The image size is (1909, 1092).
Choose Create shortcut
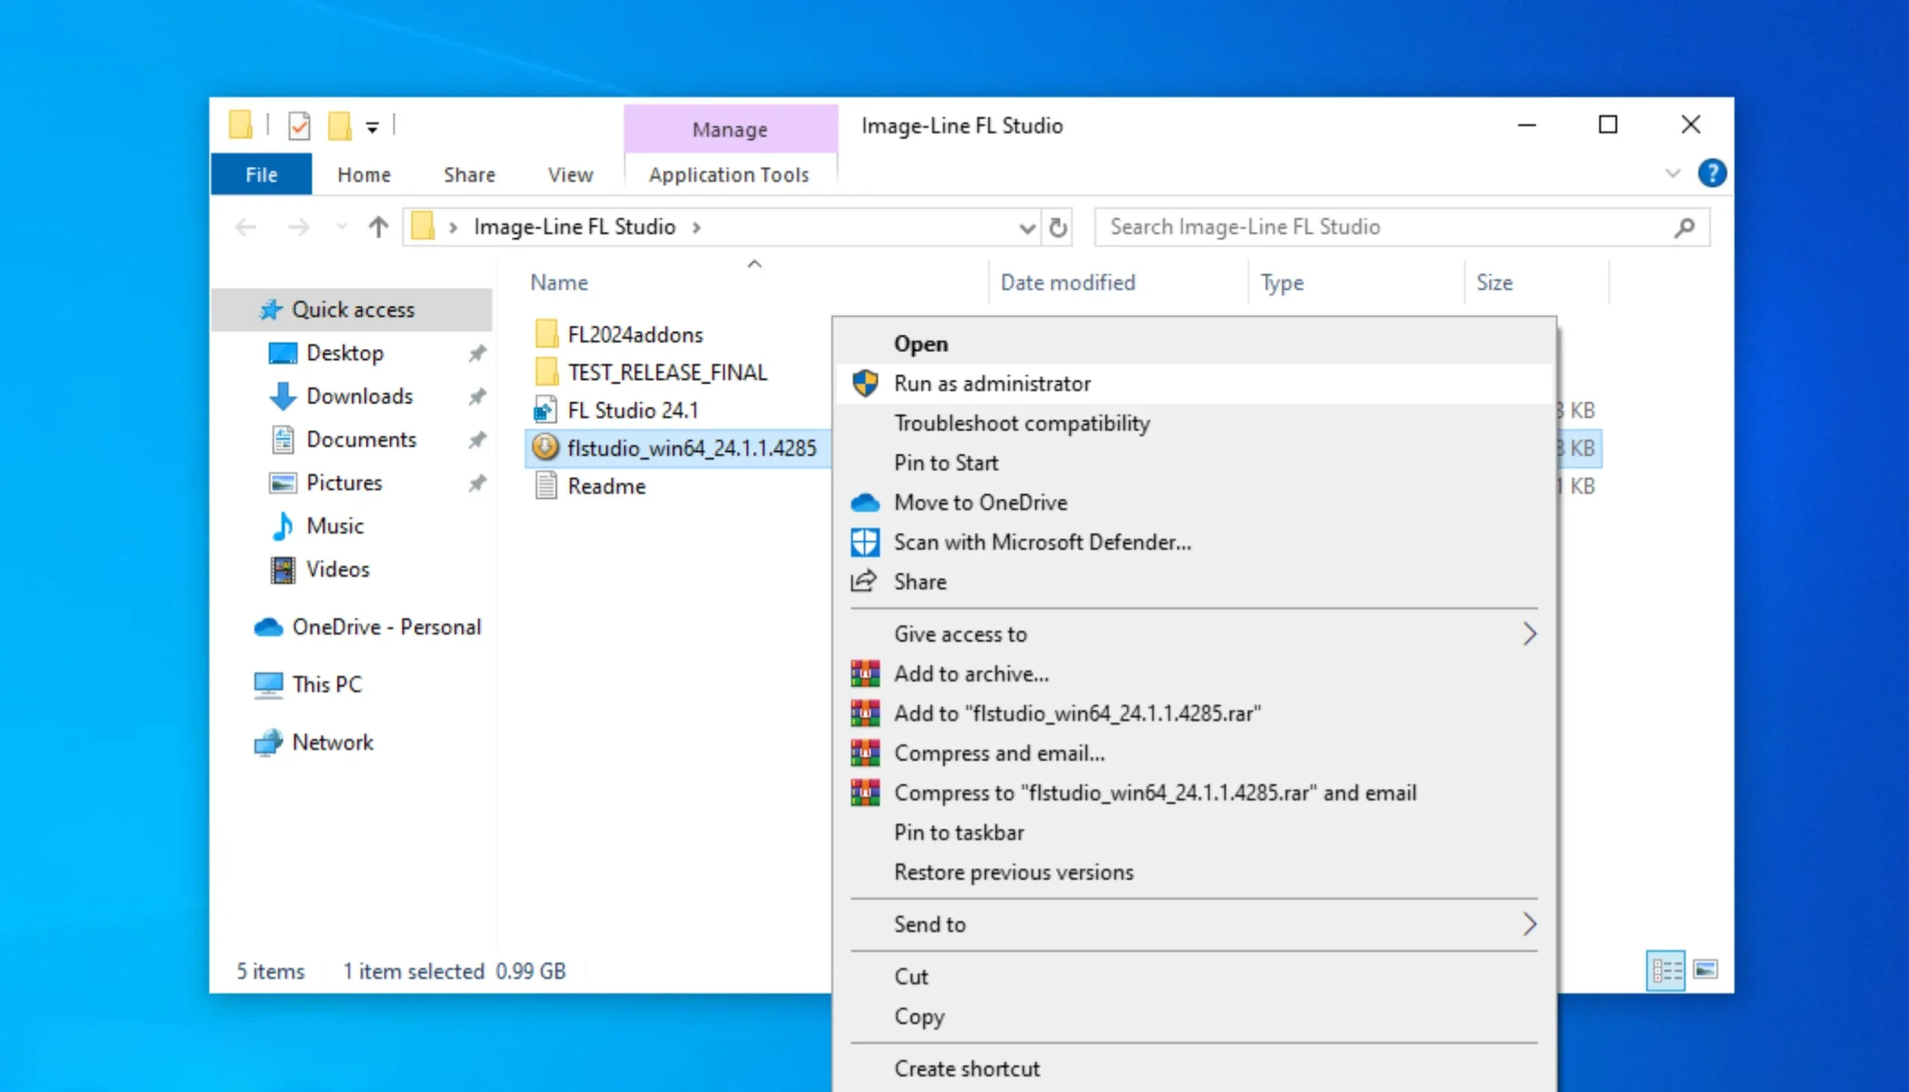click(x=1193, y=1069)
